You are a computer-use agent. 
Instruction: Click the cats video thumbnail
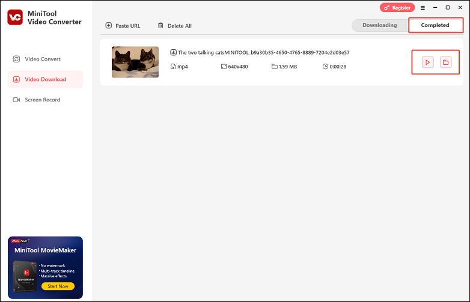click(x=135, y=62)
